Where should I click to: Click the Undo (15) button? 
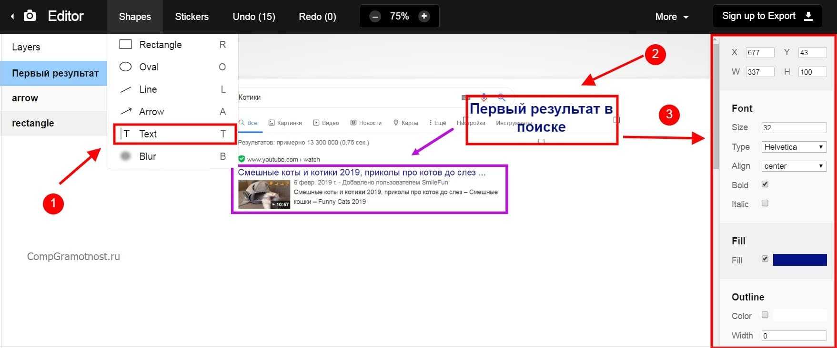253,17
